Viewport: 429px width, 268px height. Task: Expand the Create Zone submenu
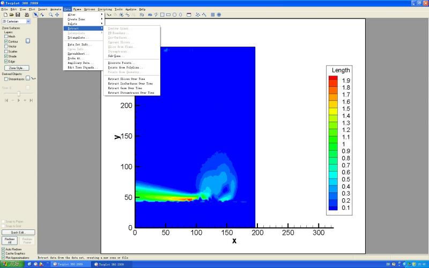coord(84,19)
